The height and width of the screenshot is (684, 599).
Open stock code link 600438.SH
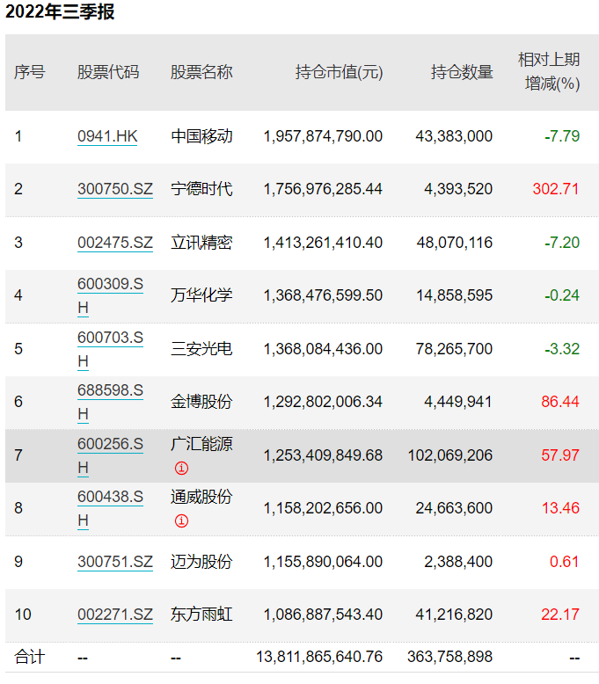110,508
